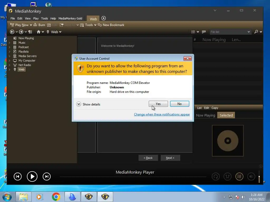
Task: Open the File list combo box
Action: tap(230, 32)
